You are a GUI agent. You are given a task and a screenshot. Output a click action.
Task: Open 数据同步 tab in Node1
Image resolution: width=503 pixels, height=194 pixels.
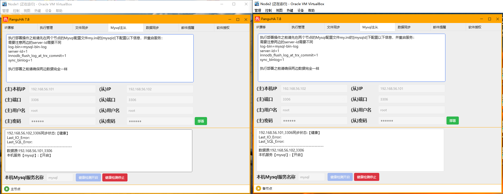point(161,28)
